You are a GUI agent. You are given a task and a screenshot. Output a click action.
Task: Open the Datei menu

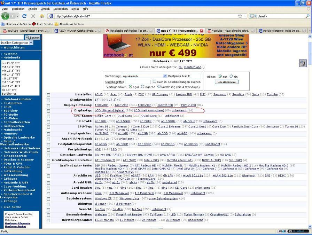coord(5,9)
